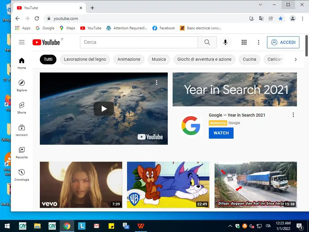Click the YouTube logo in header
The image size is (309, 232).
[46, 42]
